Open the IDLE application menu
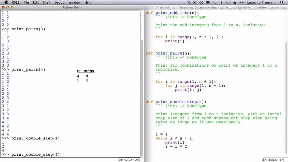Image resolution: width=288 pixels, height=162 pixels. click(16, 2)
